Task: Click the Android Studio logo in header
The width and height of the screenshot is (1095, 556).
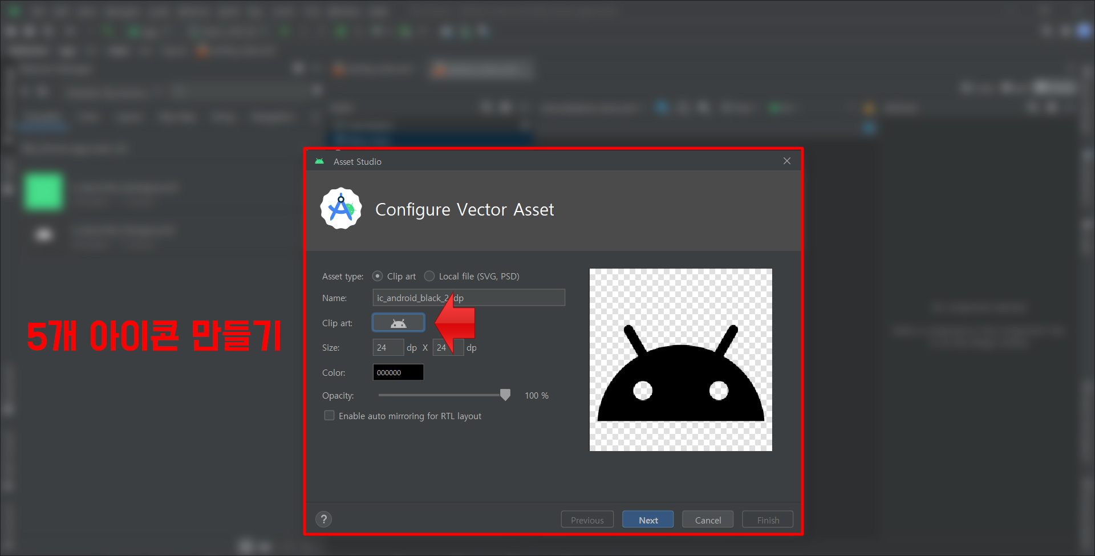Action: 341,209
